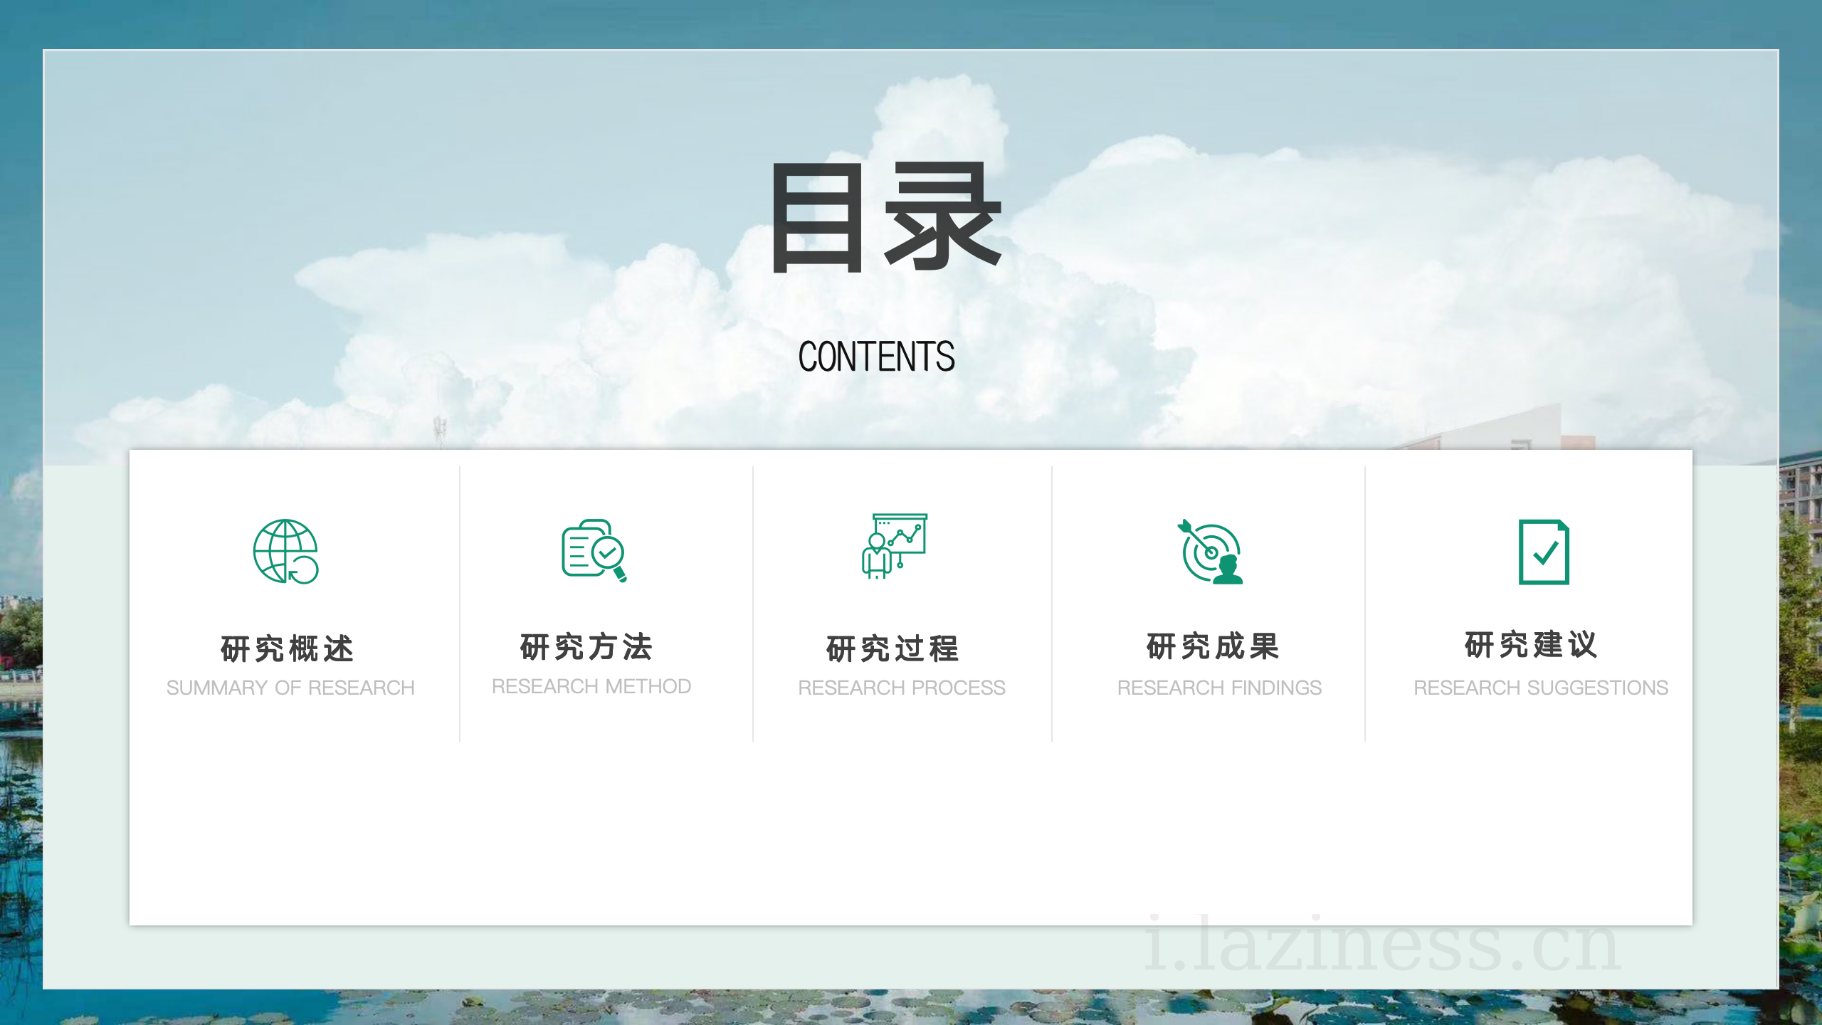Click the target with arrow icon
This screenshot has width=1822, height=1025.
pyautogui.click(x=1211, y=552)
